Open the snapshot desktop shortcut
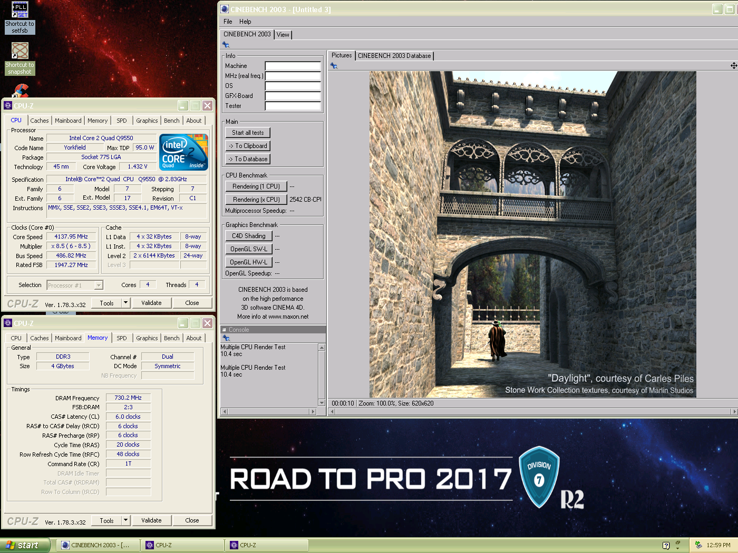The width and height of the screenshot is (738, 553). click(20, 58)
